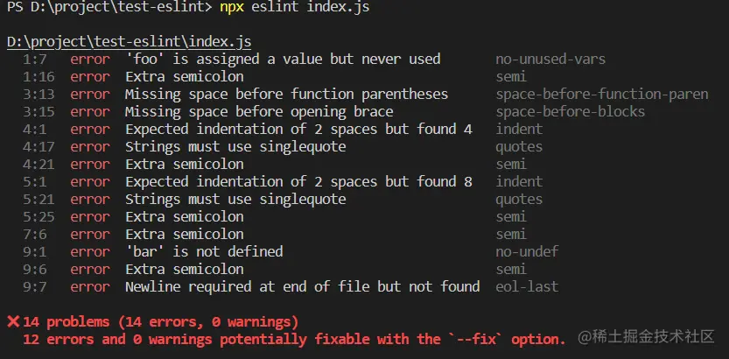The height and width of the screenshot is (359, 729).
Task: Click line position 3:13 entry
Action: click(39, 95)
